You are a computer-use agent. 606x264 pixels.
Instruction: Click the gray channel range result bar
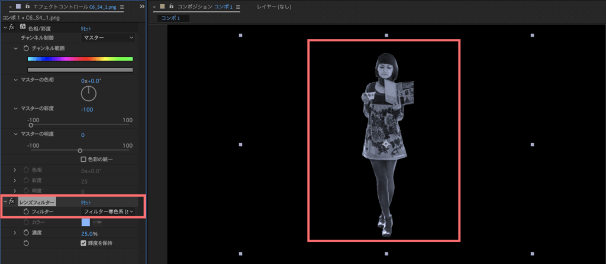click(80, 70)
